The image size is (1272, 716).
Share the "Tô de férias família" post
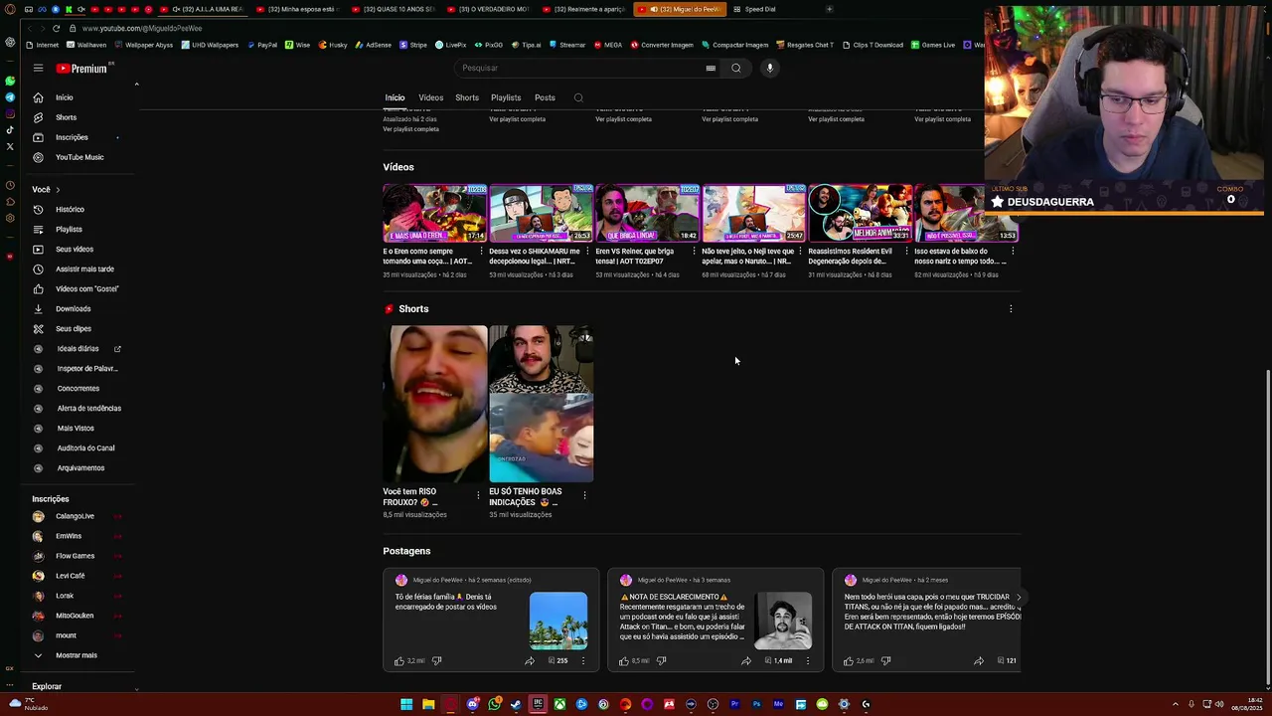point(530,660)
